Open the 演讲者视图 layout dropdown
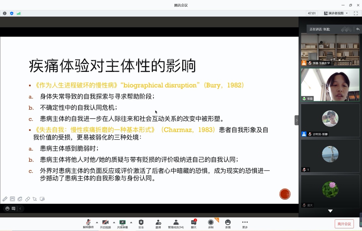362x231 pixels. pyautogui.click(x=336, y=14)
